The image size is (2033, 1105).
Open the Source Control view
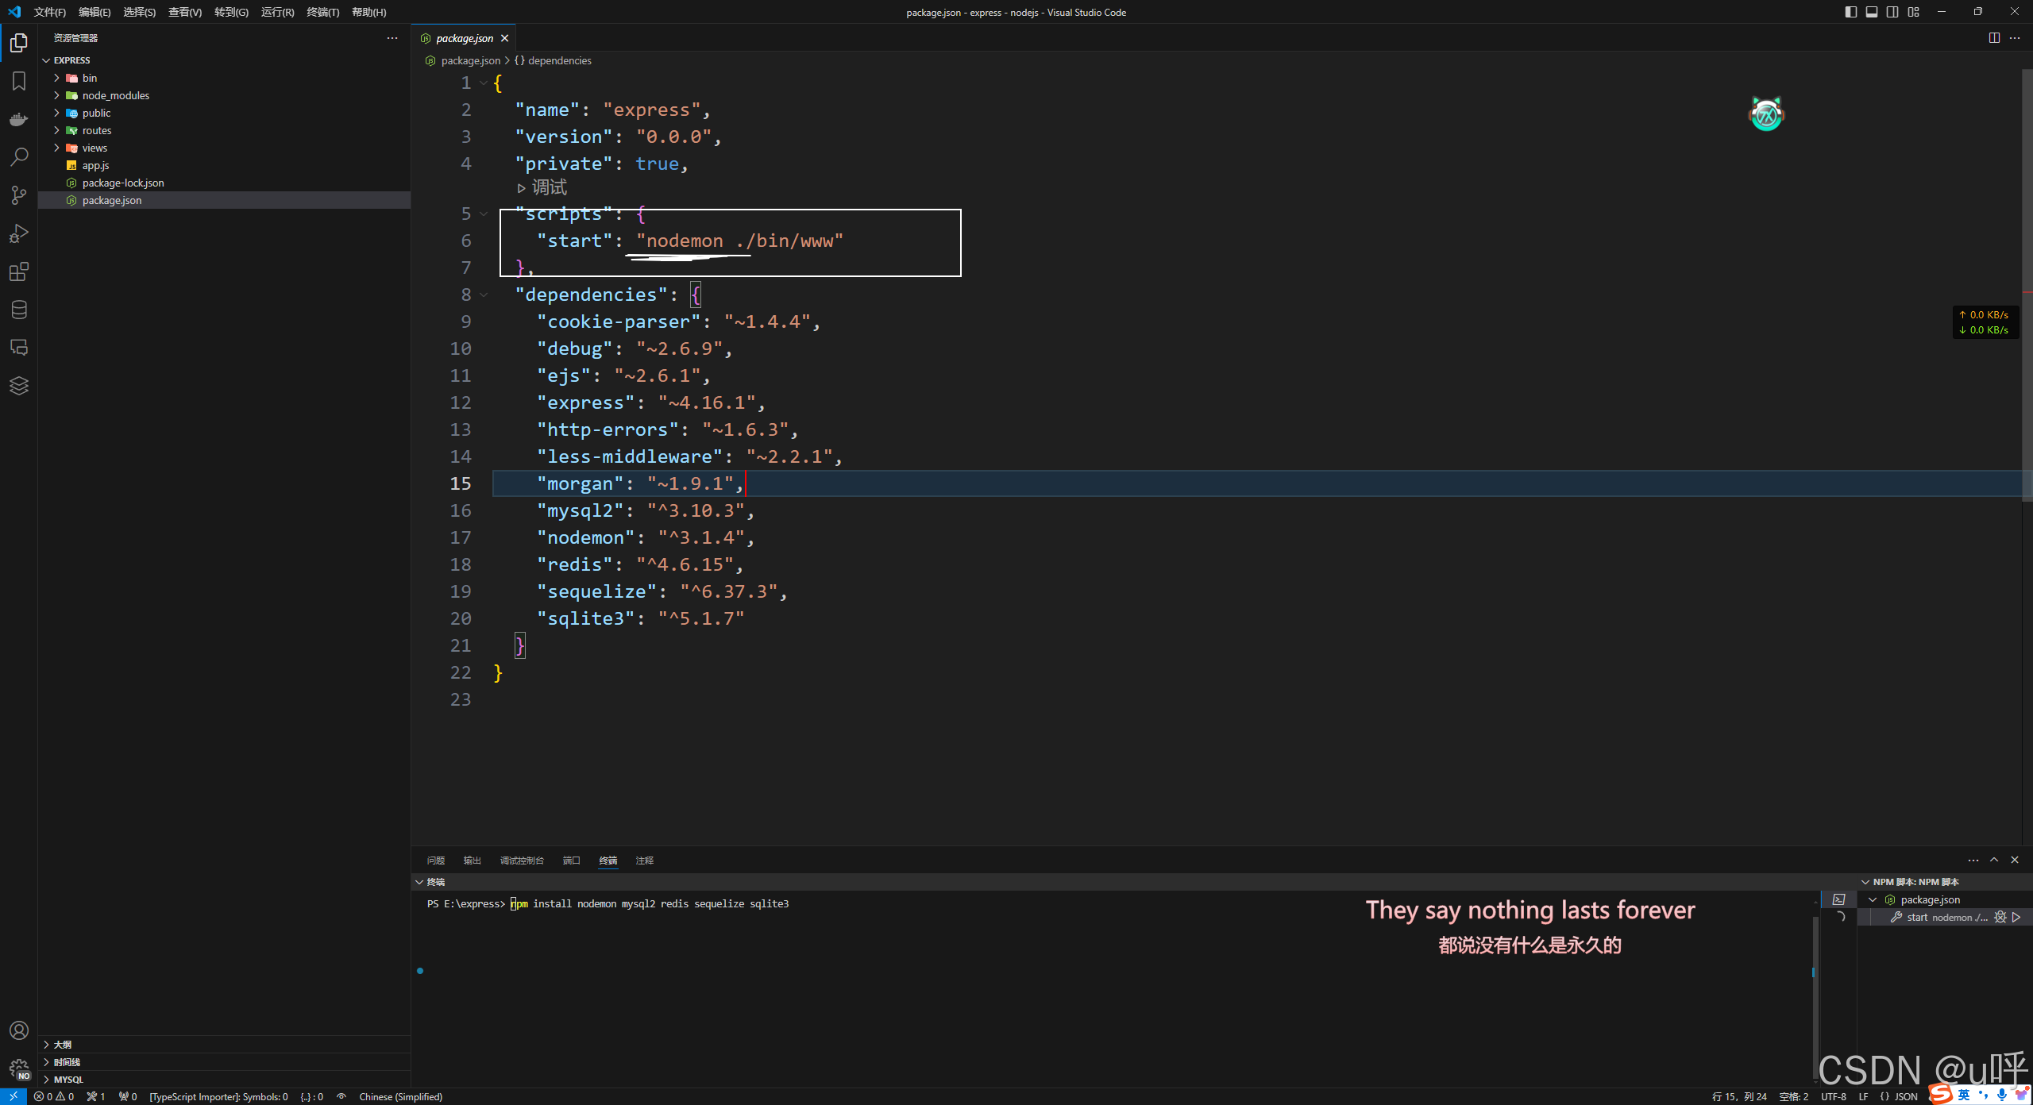(x=19, y=195)
